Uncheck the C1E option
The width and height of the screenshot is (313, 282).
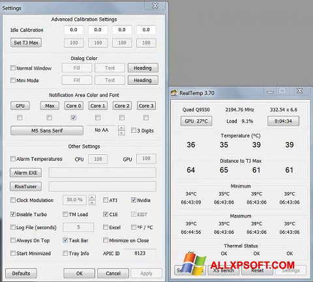point(106,214)
